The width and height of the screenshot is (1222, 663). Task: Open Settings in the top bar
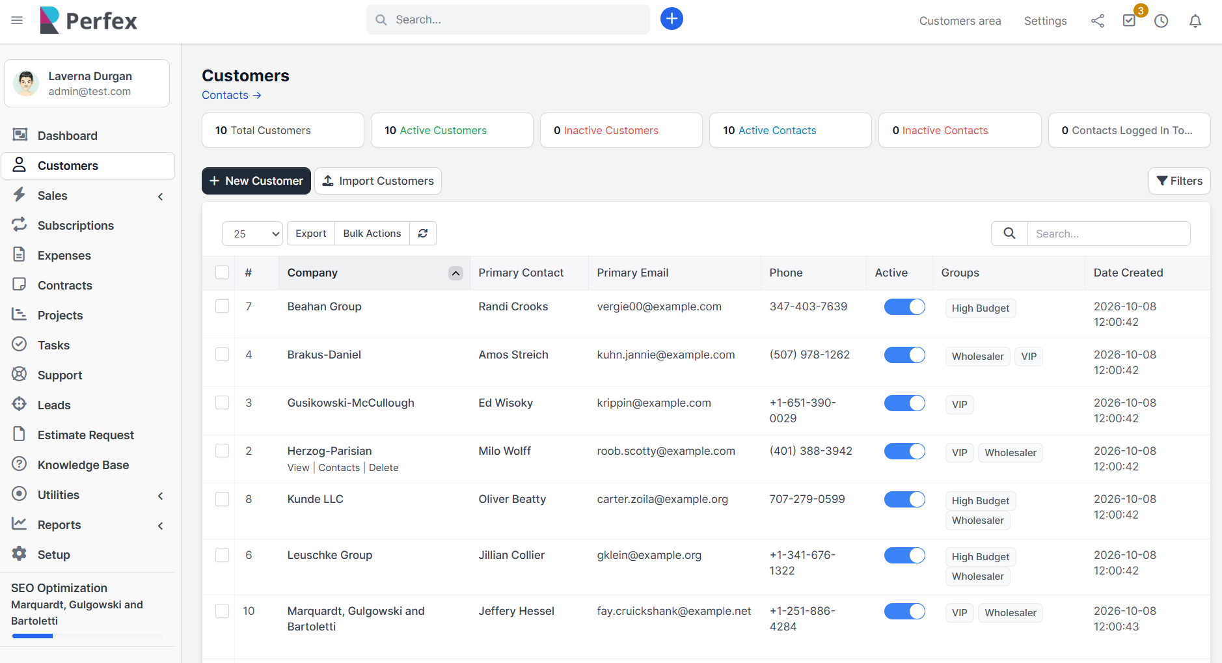[1045, 21]
